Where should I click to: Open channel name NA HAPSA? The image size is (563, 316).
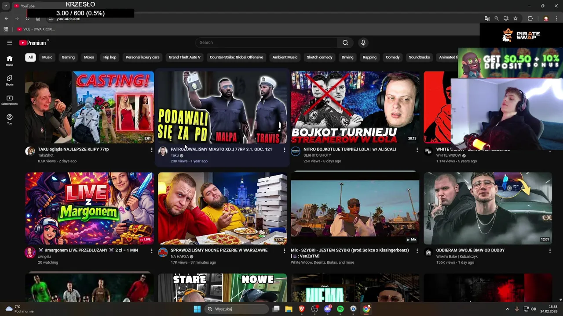179,256
